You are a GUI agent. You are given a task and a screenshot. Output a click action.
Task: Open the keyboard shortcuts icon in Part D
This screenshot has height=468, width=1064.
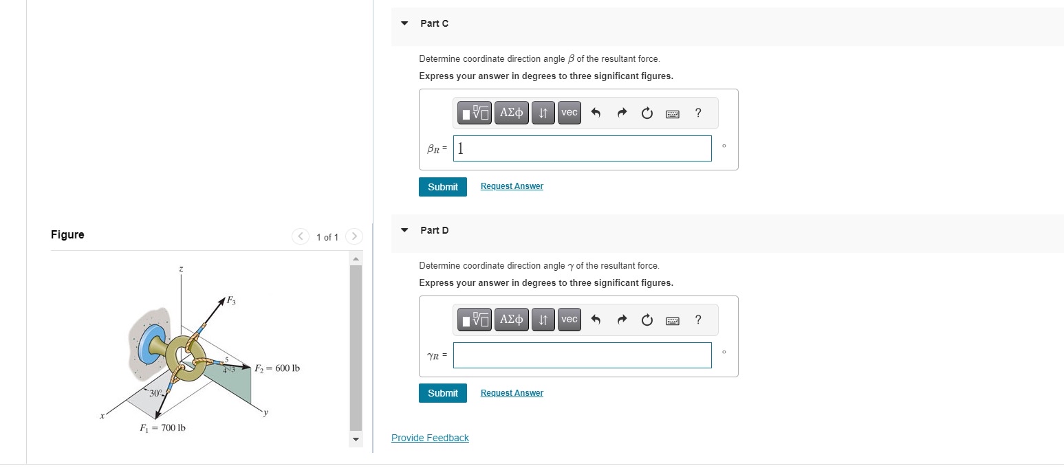pos(672,320)
